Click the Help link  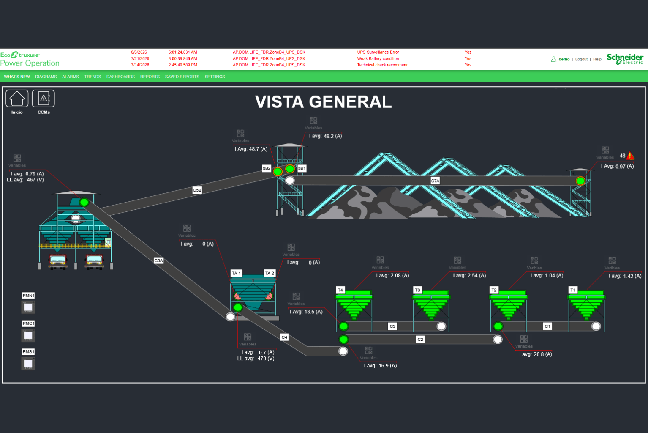tap(597, 59)
